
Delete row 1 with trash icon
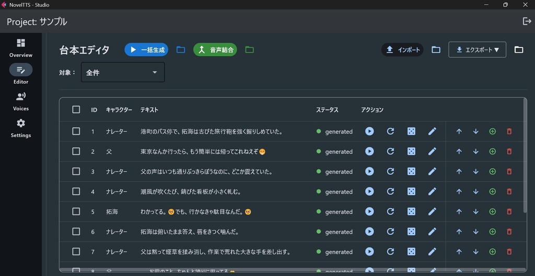tap(509, 131)
